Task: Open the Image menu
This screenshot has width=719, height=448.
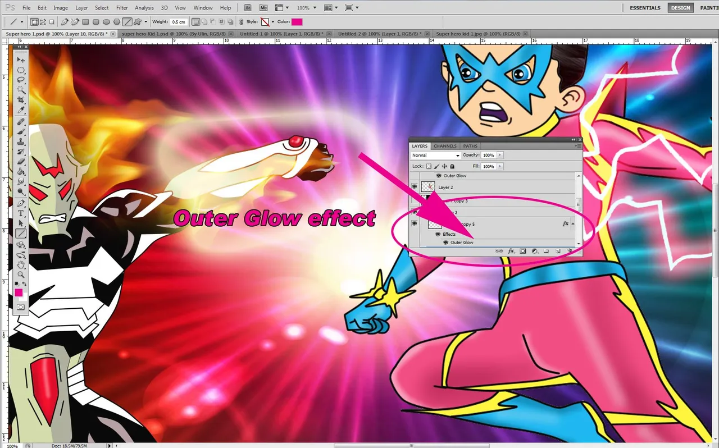Action: click(x=61, y=8)
